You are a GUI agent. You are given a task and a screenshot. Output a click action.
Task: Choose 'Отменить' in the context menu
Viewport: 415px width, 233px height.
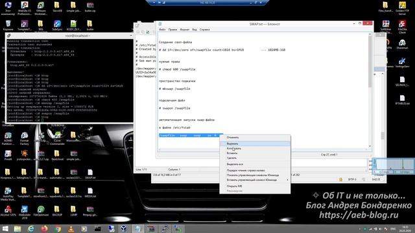click(255, 137)
